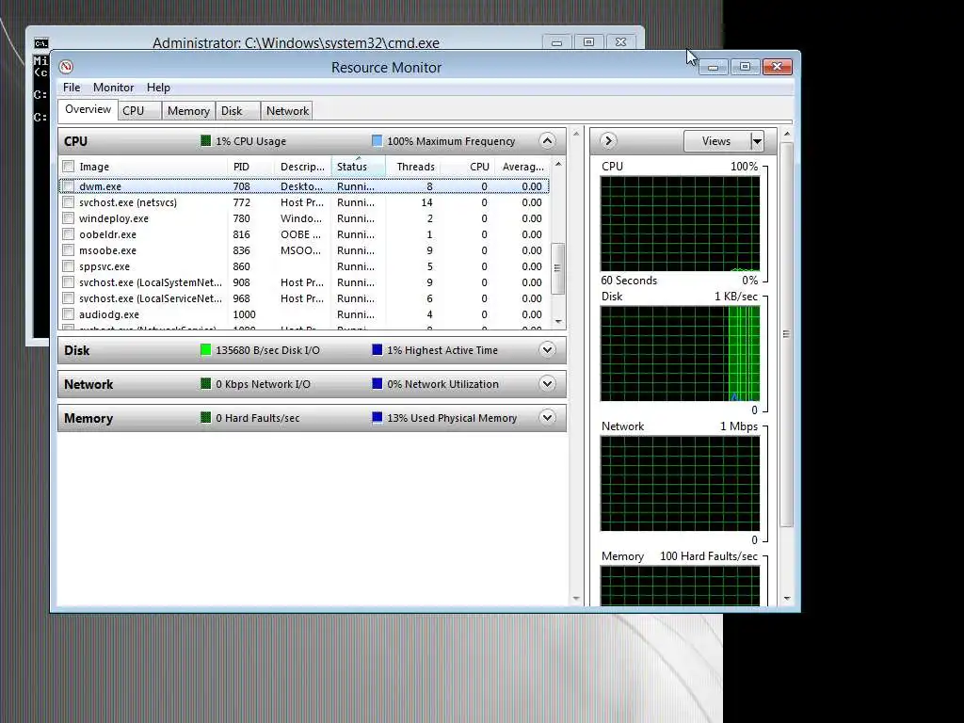Open the Help menu

coord(158,88)
